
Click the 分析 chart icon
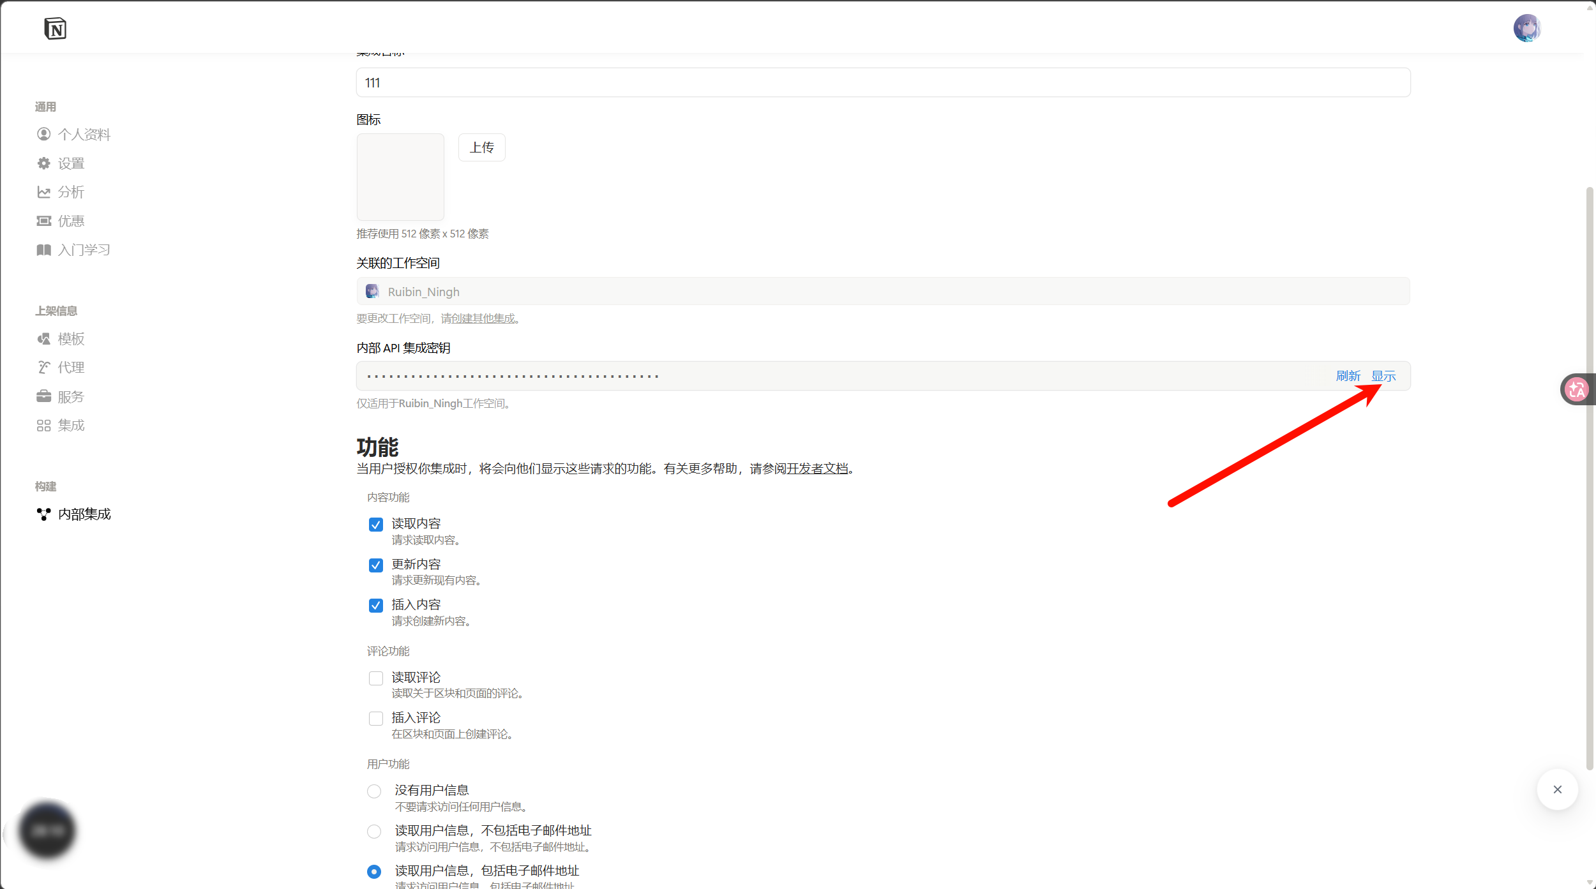pos(43,192)
